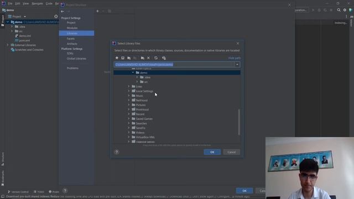The width and height of the screenshot is (354, 199).
Task: Expand .idea folder in file chooser
Action: click(137, 77)
